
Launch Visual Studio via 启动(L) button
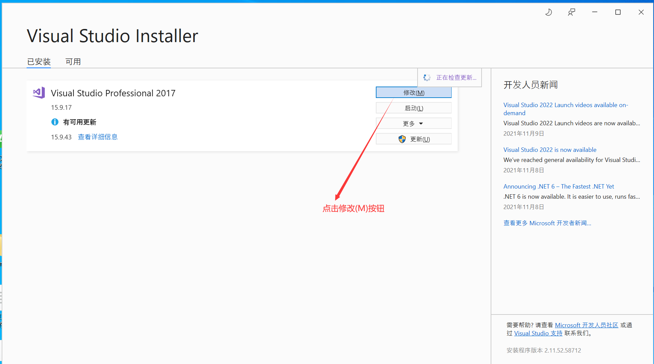tap(413, 108)
